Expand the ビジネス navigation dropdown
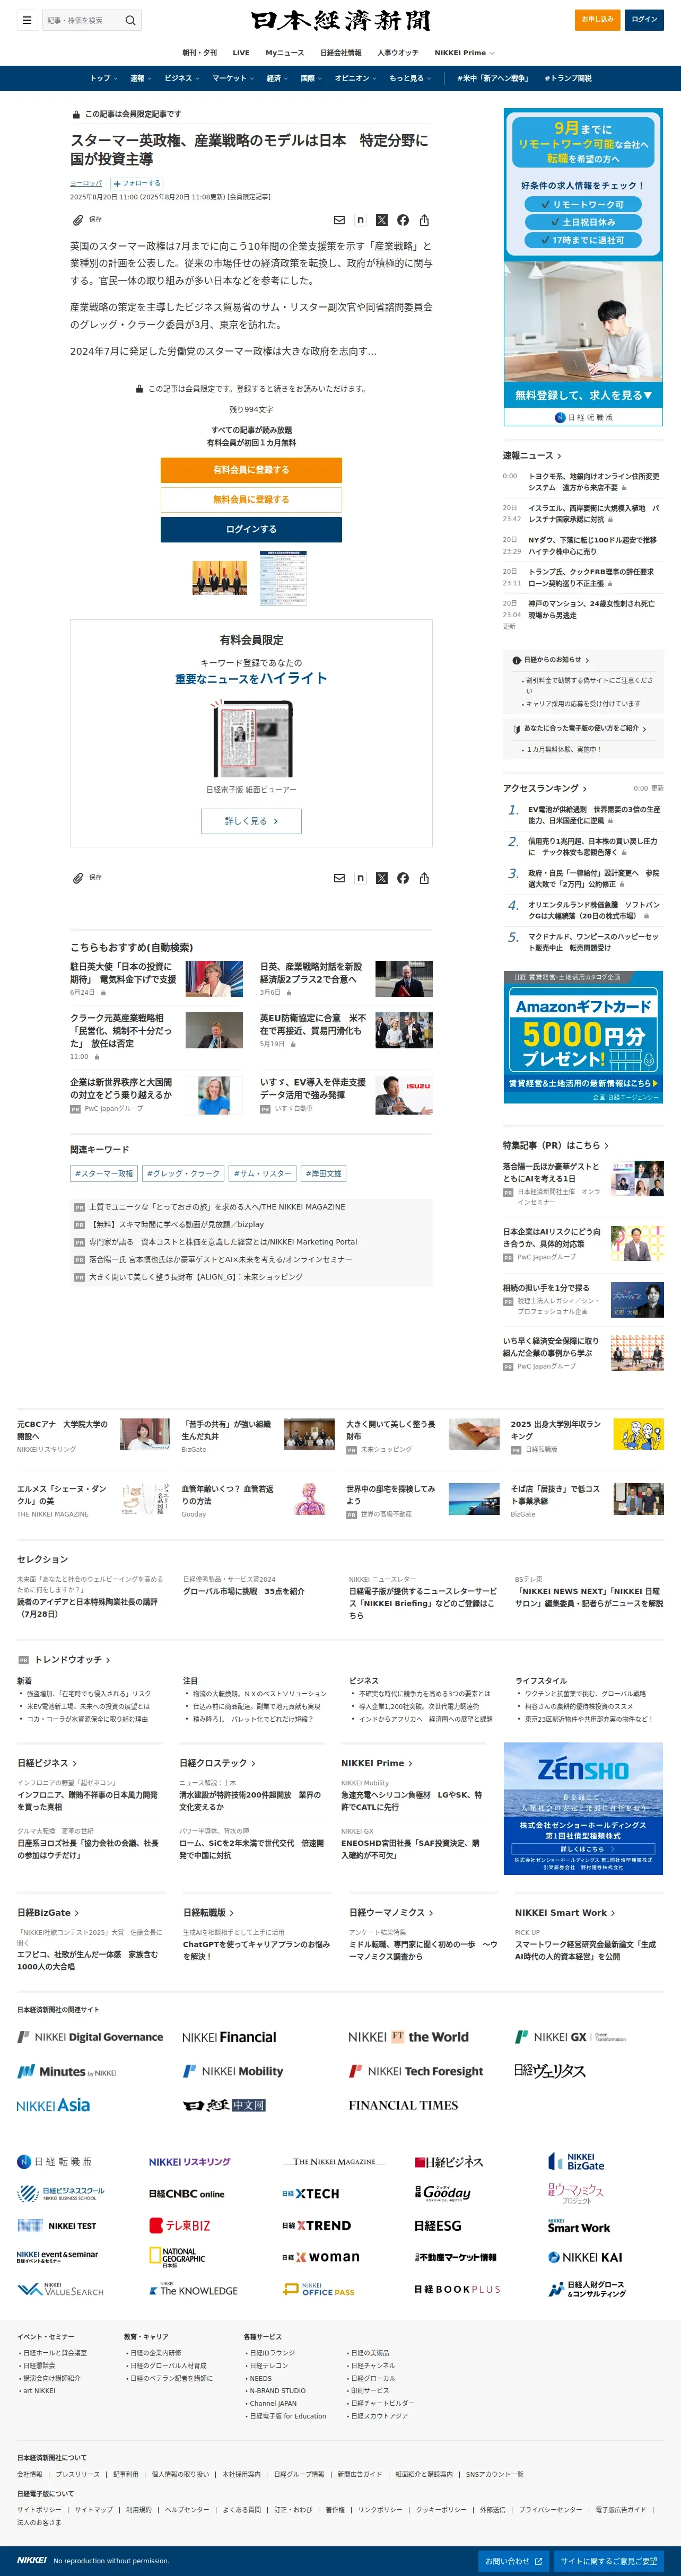 coord(181,78)
